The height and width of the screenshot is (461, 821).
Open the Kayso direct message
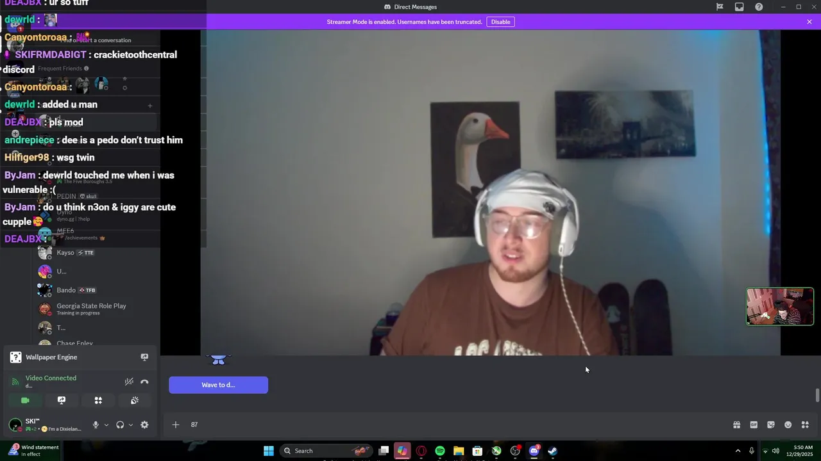pyautogui.click(x=96, y=253)
